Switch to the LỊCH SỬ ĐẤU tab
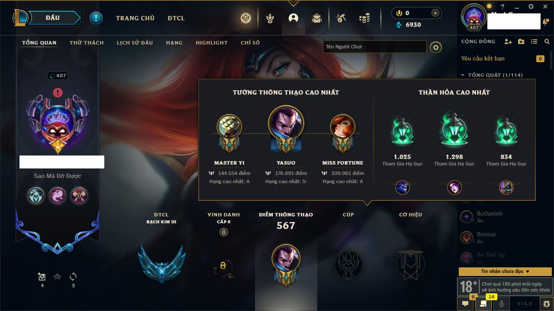Screen dimensions: 554x311 coord(135,43)
